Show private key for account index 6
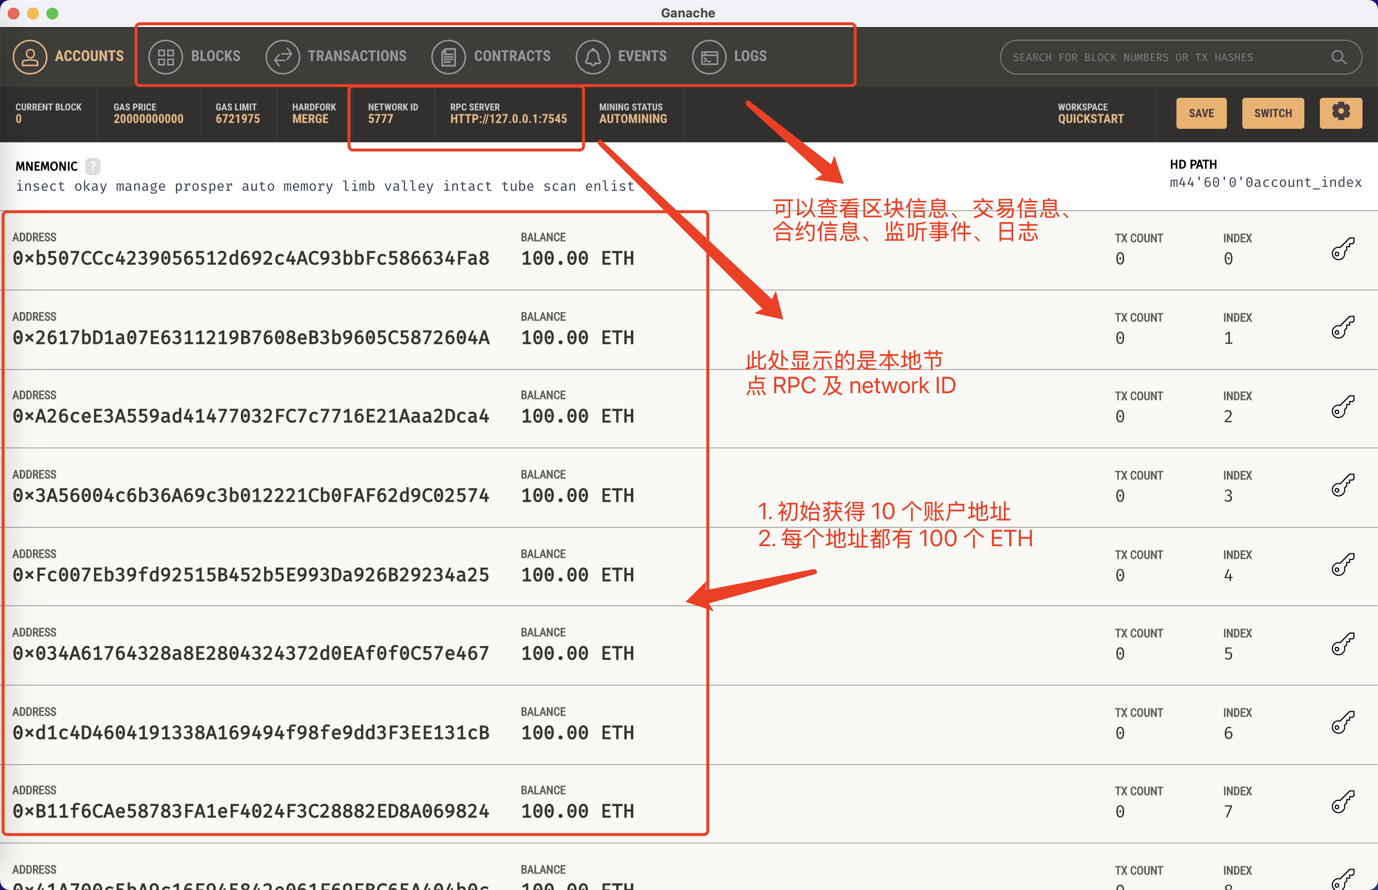The image size is (1378, 890). click(1343, 722)
